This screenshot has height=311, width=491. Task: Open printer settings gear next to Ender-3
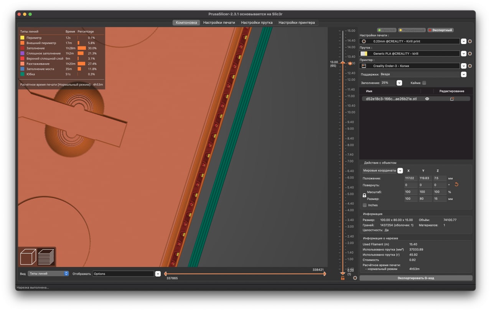point(470,66)
